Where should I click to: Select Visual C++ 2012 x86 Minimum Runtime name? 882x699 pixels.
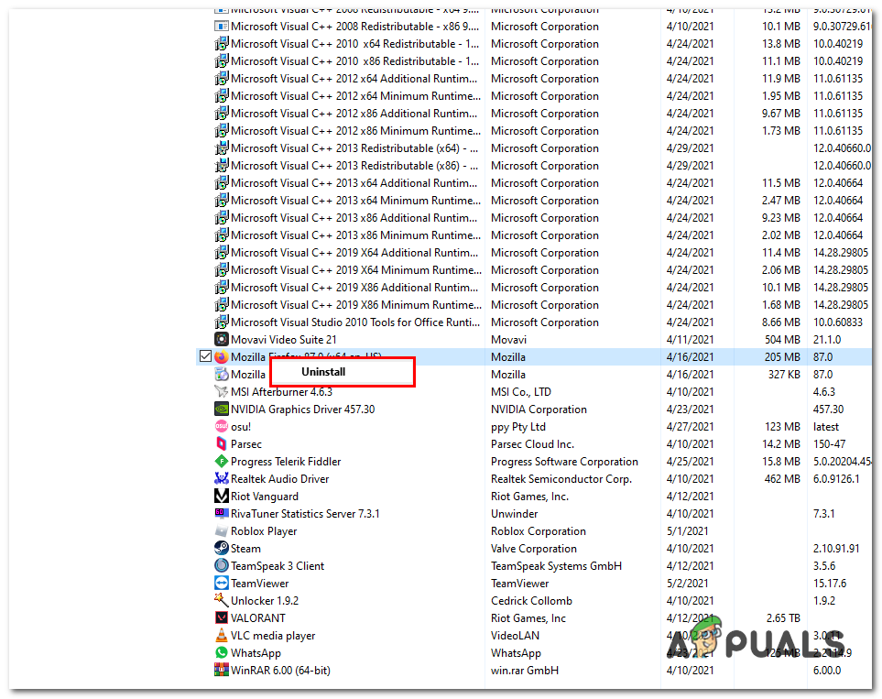click(355, 131)
